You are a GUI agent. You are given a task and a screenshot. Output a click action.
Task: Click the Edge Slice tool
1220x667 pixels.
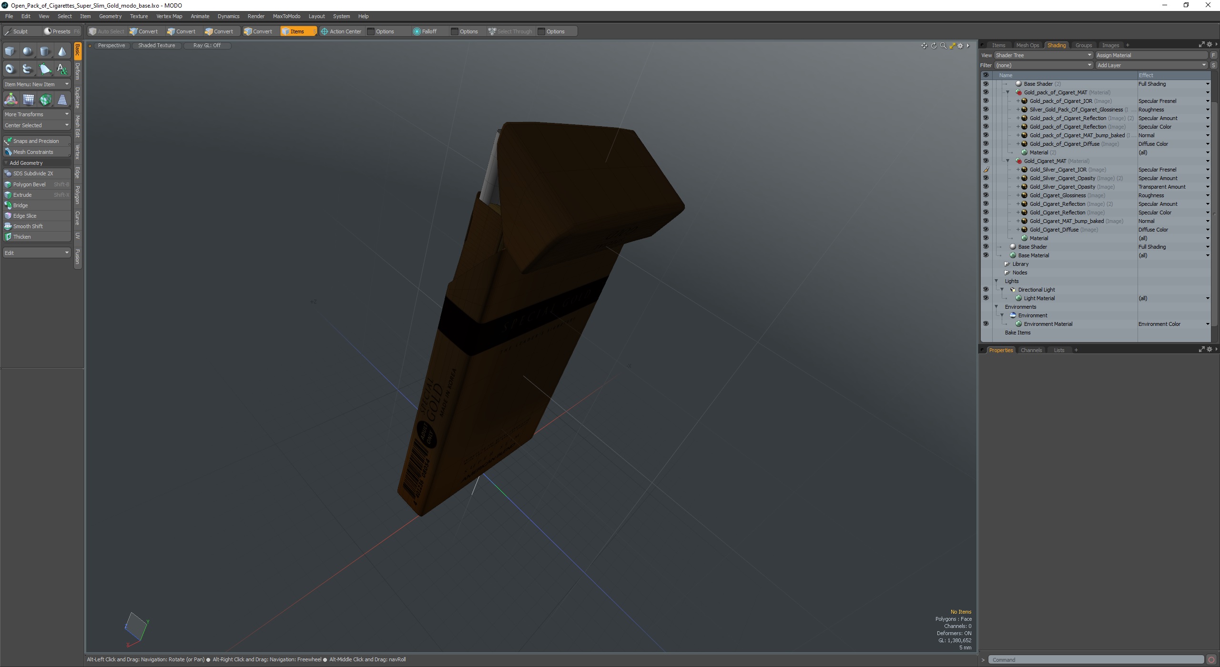click(37, 216)
